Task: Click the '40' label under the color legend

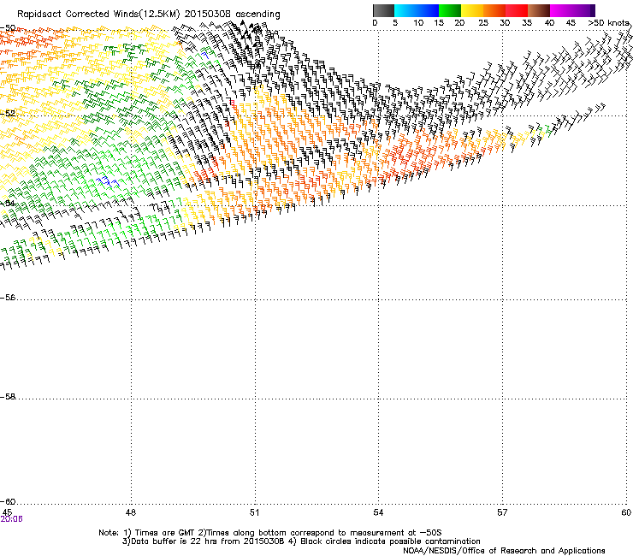Action: 549,23
